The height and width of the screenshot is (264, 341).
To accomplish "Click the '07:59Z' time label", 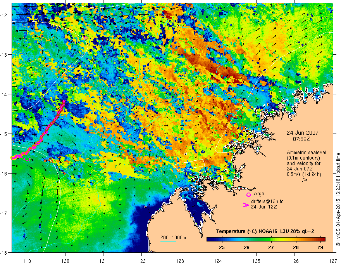I will (301, 139).
